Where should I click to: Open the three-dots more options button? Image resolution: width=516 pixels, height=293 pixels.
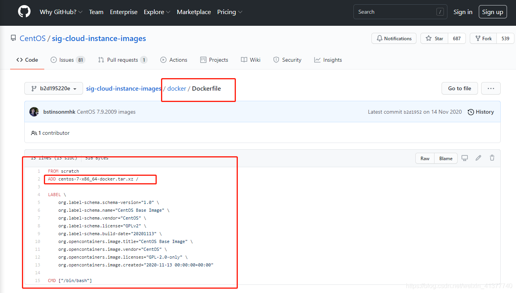pyautogui.click(x=491, y=88)
